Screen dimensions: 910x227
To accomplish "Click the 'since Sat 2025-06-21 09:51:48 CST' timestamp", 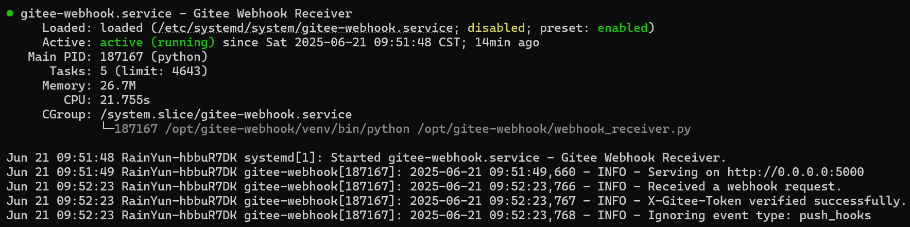I will click(341, 42).
